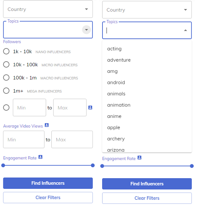The width and height of the screenshot is (199, 211).
Task: Select the 1k - 10k nano influencers option
Action: 6,51
